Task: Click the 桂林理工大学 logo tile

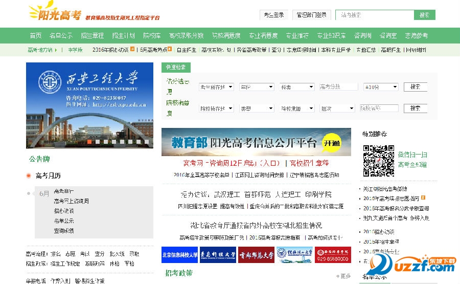Action: tap(294, 255)
